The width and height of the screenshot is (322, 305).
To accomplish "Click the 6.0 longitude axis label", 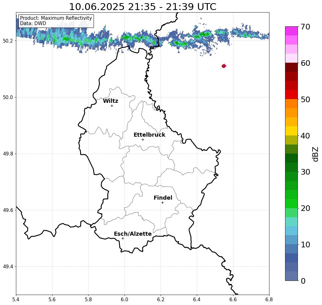I will click(125, 300).
